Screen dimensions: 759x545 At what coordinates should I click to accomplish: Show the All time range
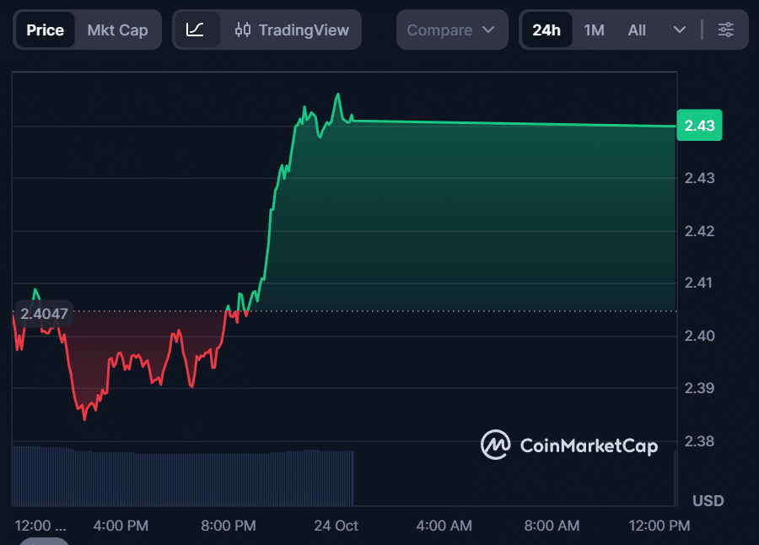click(637, 30)
